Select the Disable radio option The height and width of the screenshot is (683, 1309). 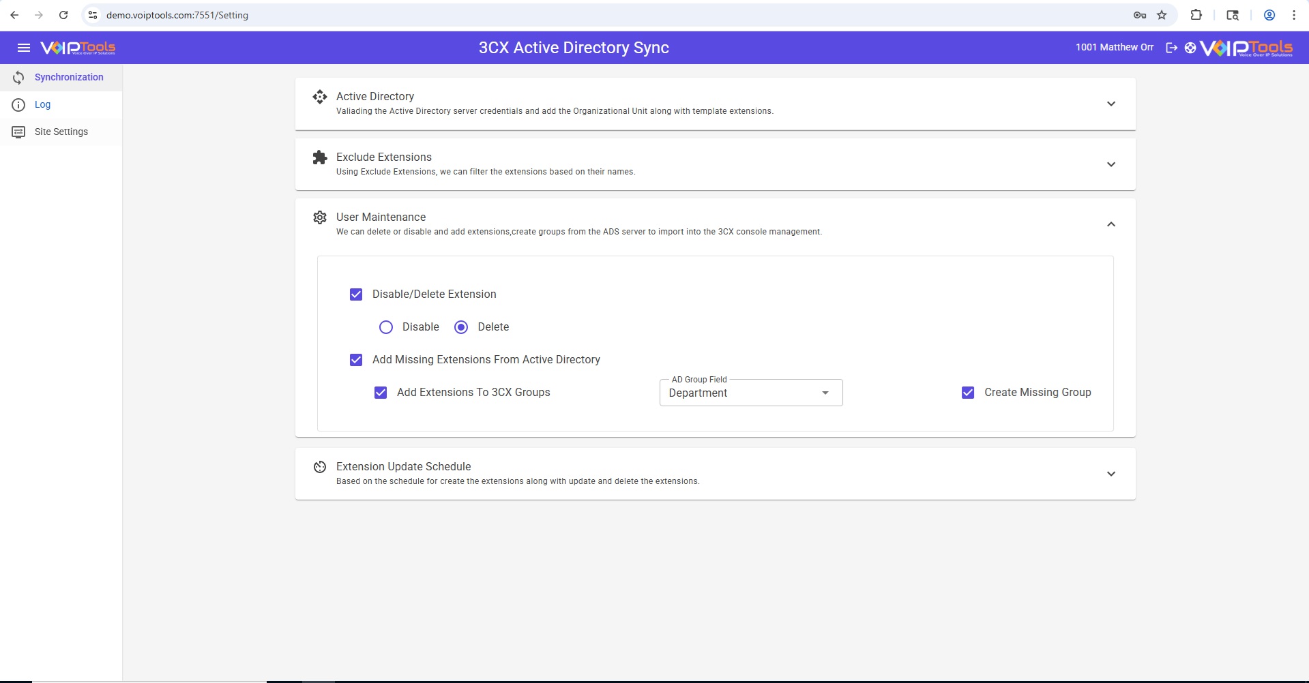[386, 327]
